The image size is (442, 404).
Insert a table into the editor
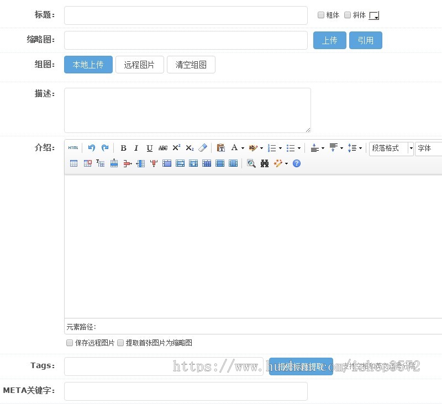pyautogui.click(x=73, y=163)
